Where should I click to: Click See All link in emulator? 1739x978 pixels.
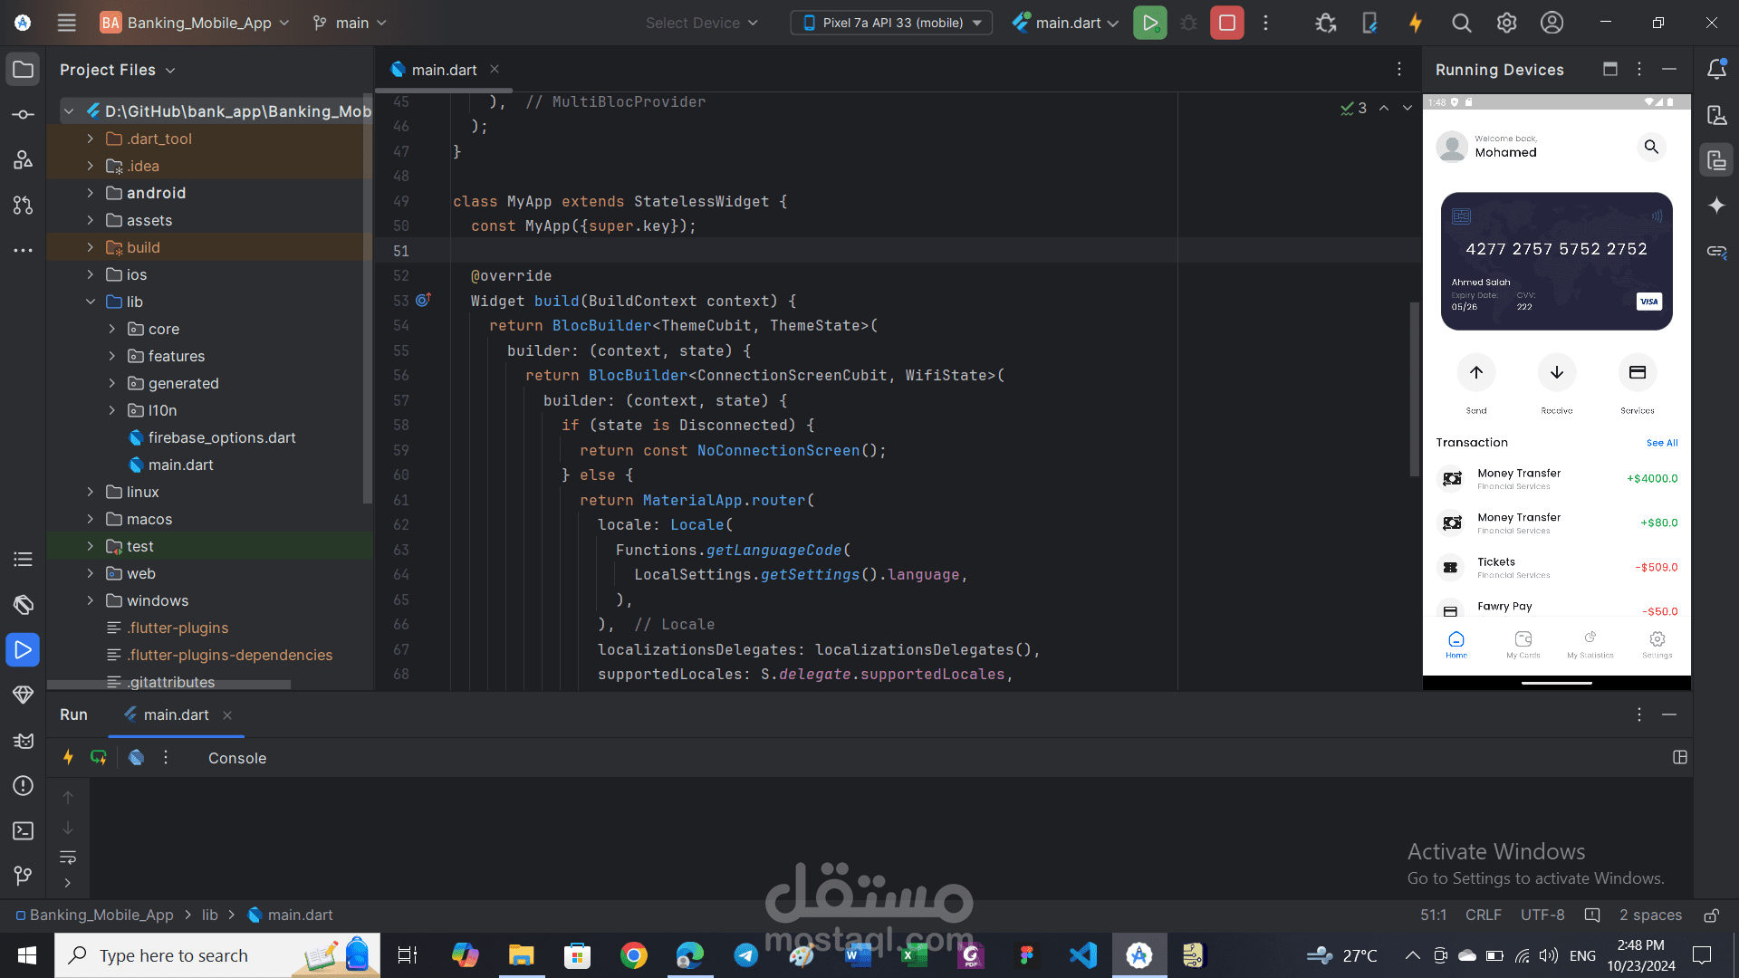(x=1661, y=443)
